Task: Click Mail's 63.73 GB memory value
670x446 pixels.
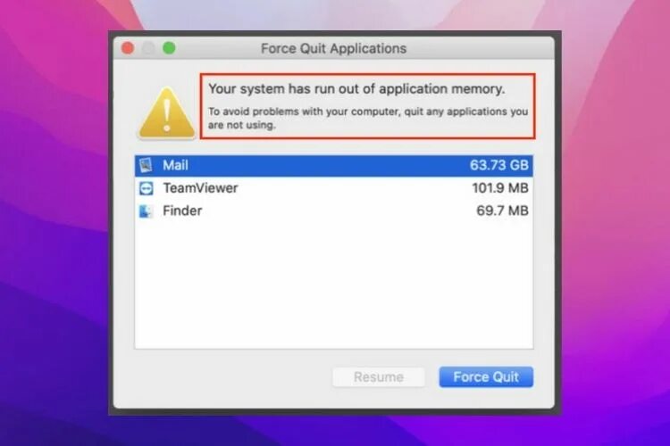Action: tap(499, 165)
